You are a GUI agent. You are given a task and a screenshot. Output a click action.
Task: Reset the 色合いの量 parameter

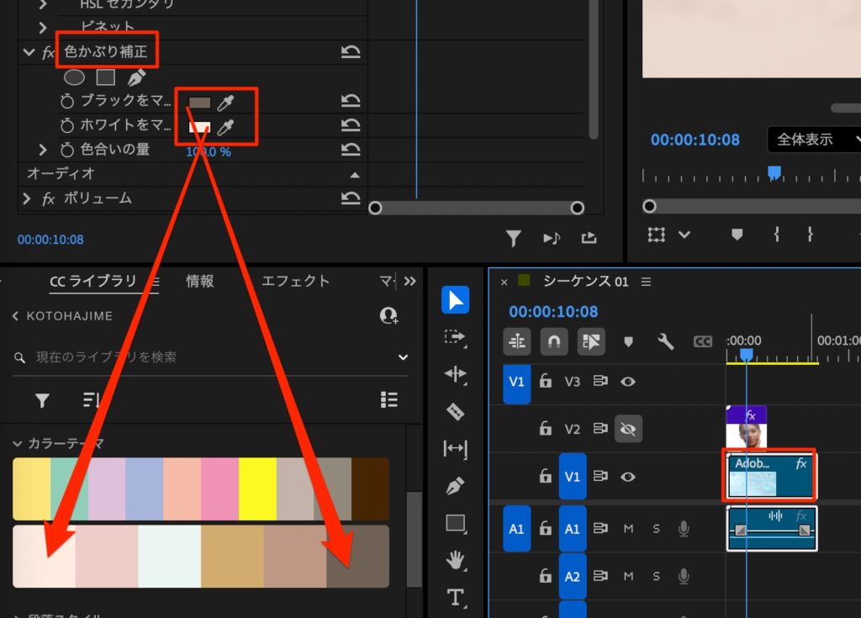(350, 151)
